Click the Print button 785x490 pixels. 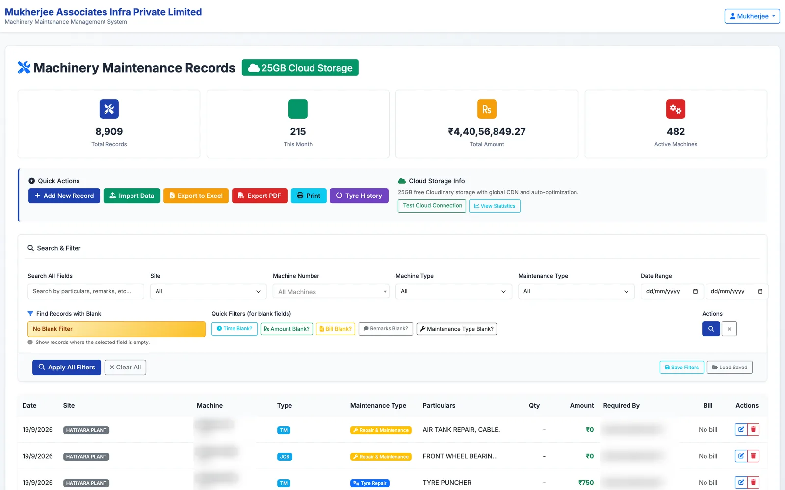(309, 196)
